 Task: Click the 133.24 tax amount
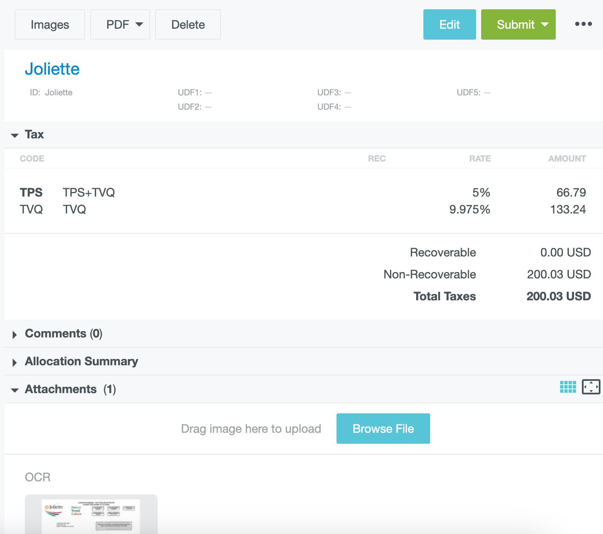pyautogui.click(x=568, y=209)
